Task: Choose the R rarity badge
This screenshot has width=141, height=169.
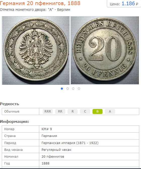Action: pos(73,111)
